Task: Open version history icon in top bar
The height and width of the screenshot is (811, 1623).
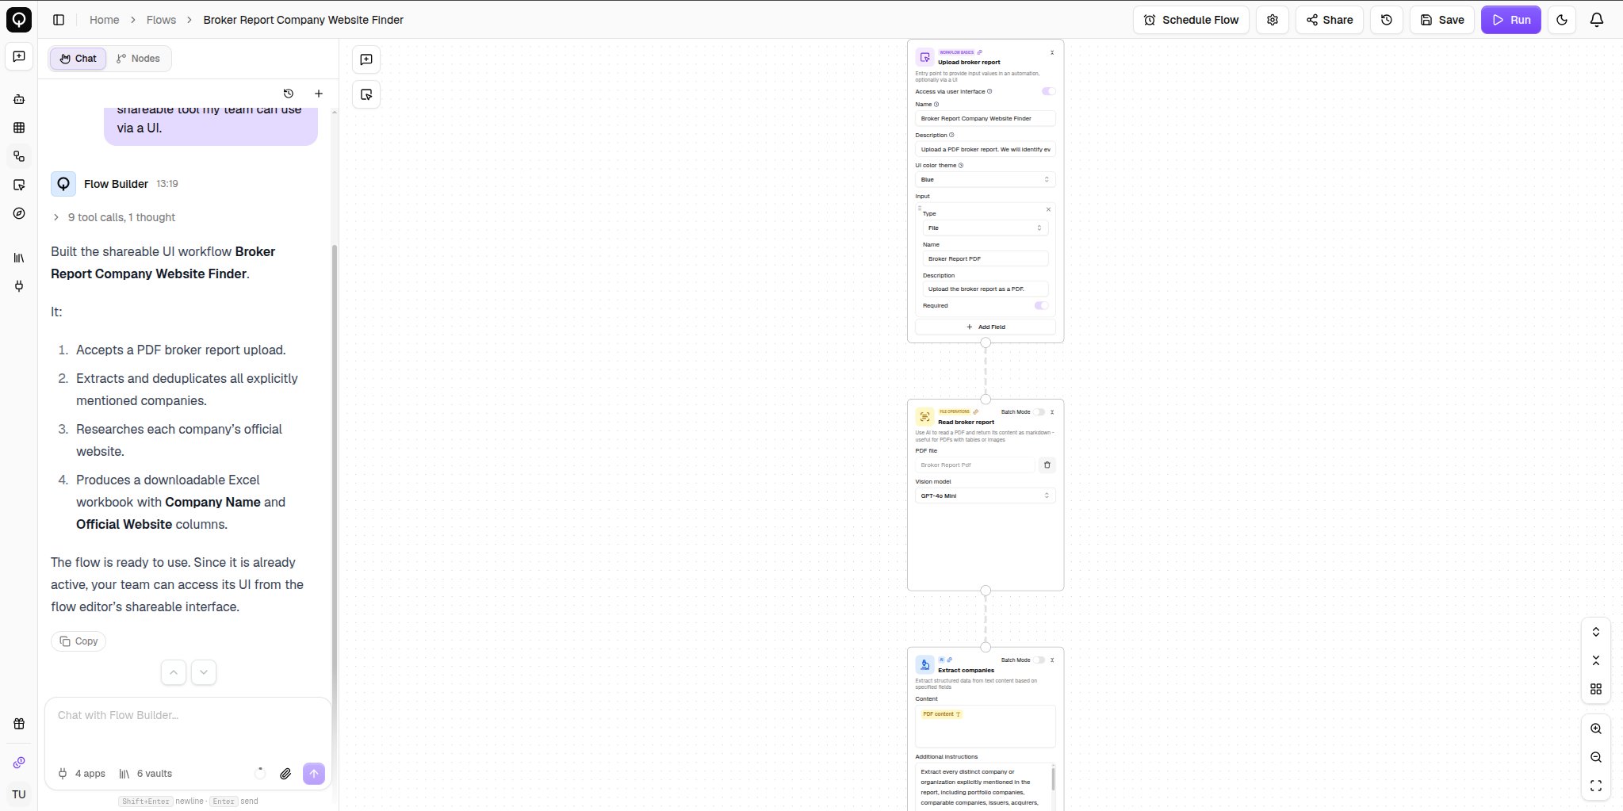Action: coord(1387,20)
